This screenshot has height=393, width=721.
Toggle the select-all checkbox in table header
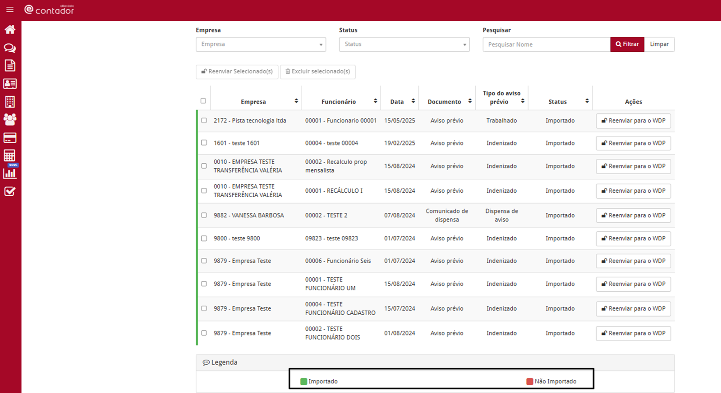point(203,101)
